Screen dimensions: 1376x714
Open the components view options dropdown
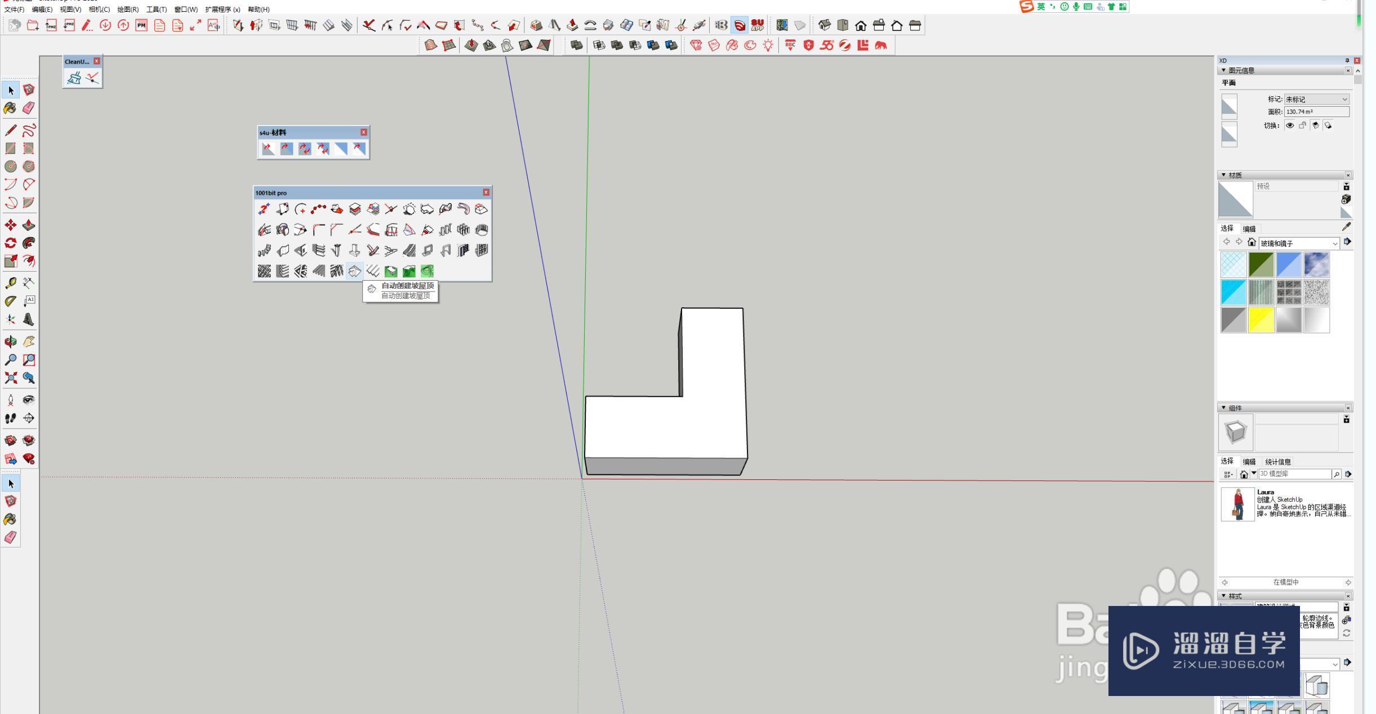point(1228,474)
